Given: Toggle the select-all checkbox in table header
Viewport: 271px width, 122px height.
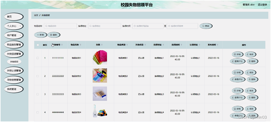Looking at the screenshot, I should pos(37,45).
